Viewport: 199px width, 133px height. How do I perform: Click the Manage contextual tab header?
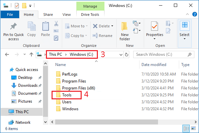pos(90,6)
